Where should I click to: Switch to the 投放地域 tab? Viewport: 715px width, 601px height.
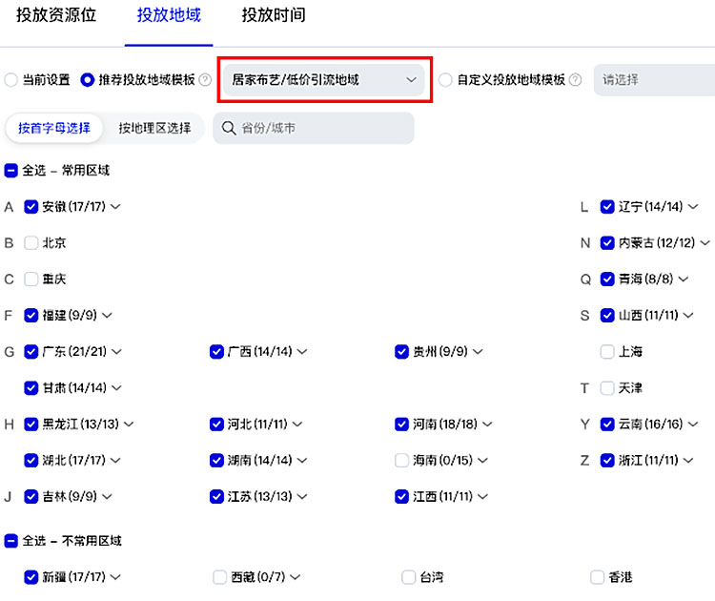tap(169, 15)
